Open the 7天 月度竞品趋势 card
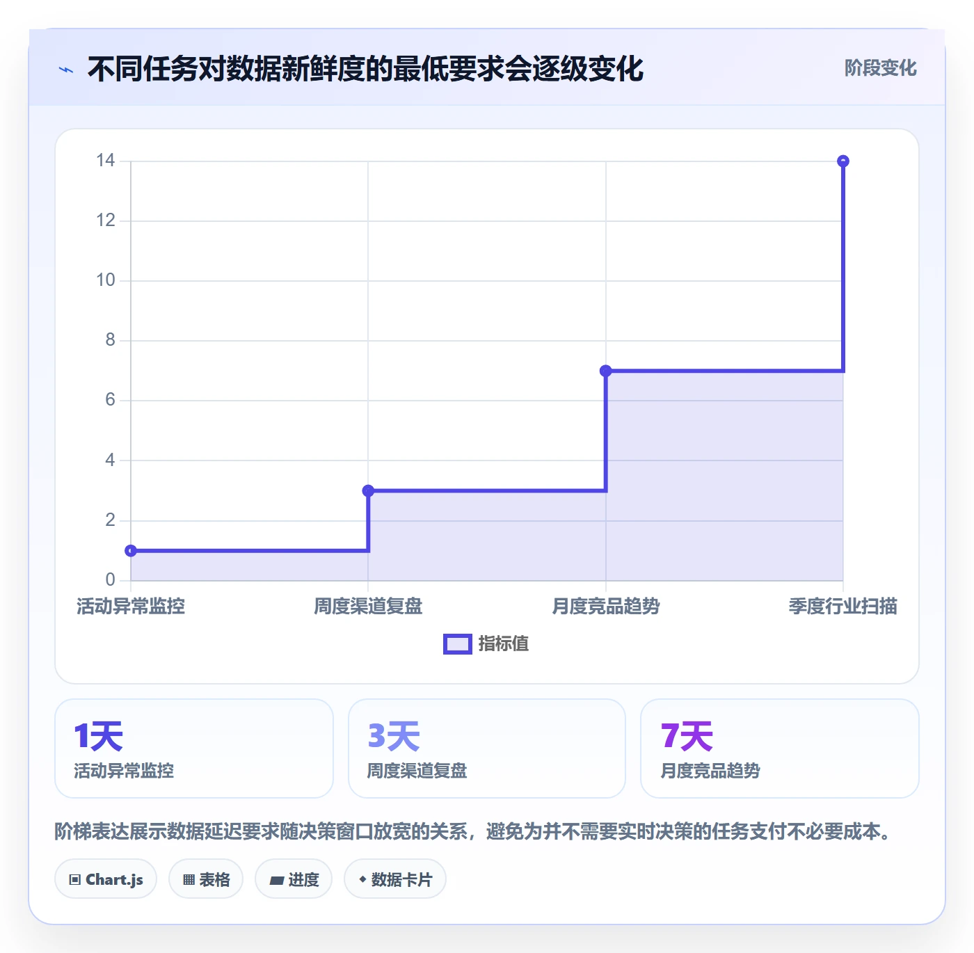 tap(780, 748)
